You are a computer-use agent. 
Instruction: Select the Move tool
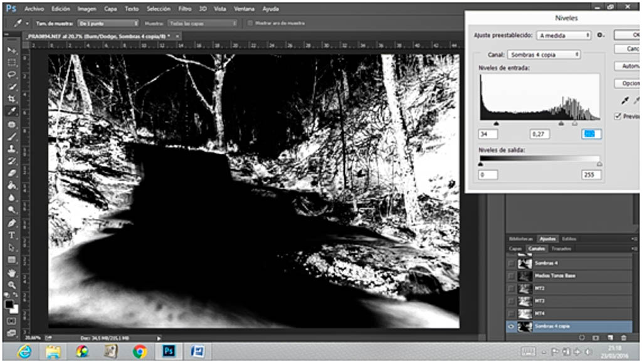[x=12, y=50]
